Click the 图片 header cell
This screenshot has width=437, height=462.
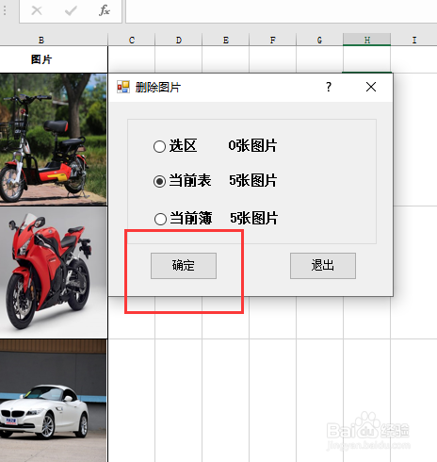54,59
